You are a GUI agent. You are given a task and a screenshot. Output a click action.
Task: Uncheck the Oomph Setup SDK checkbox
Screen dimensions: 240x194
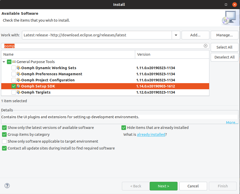14,86
